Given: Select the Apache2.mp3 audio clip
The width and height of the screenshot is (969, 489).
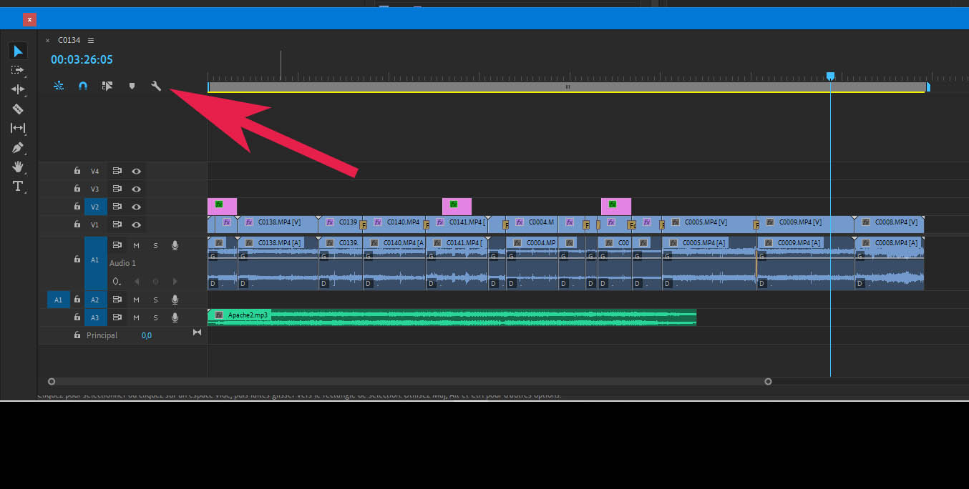Looking at the screenshot, I should tap(452, 317).
